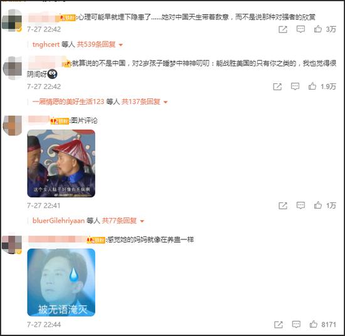Like the last comment with 8171 likes
345x336 pixels.
[x=314, y=324]
